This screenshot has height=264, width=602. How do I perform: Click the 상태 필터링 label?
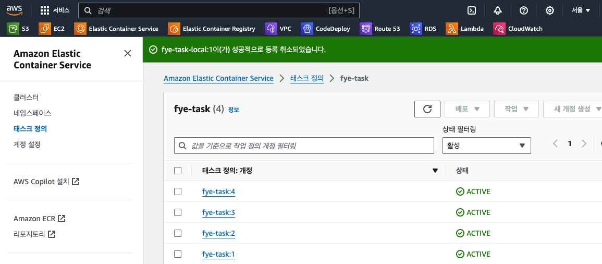[x=459, y=130]
